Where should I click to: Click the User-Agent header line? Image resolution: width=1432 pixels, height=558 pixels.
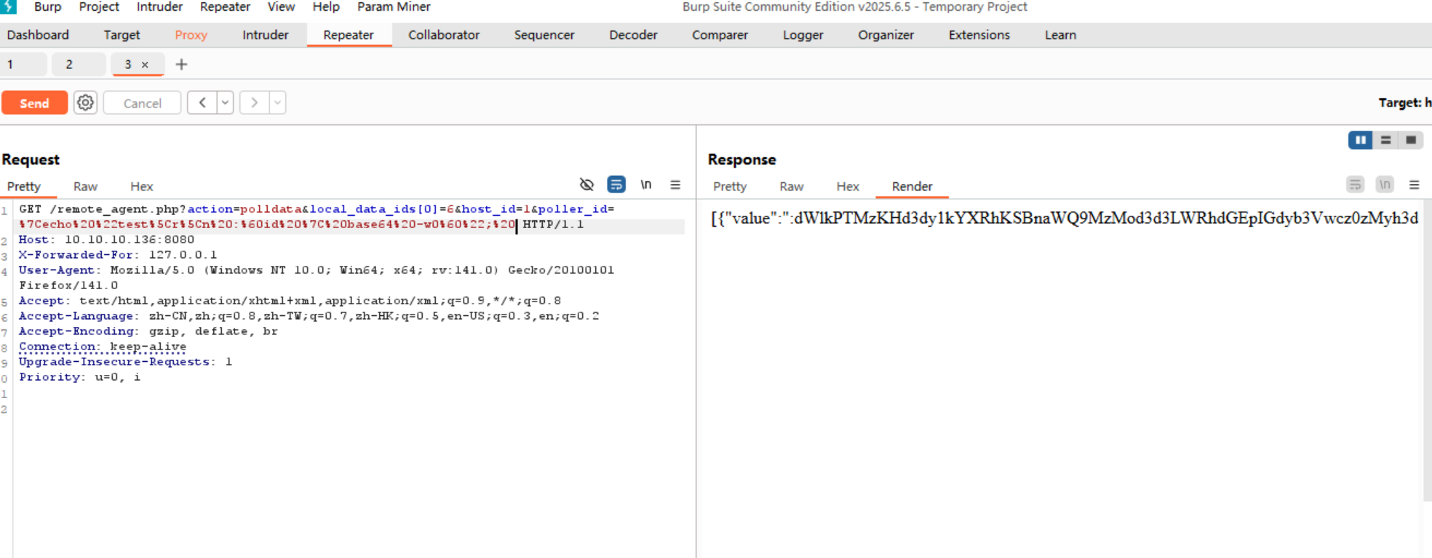[317, 278]
